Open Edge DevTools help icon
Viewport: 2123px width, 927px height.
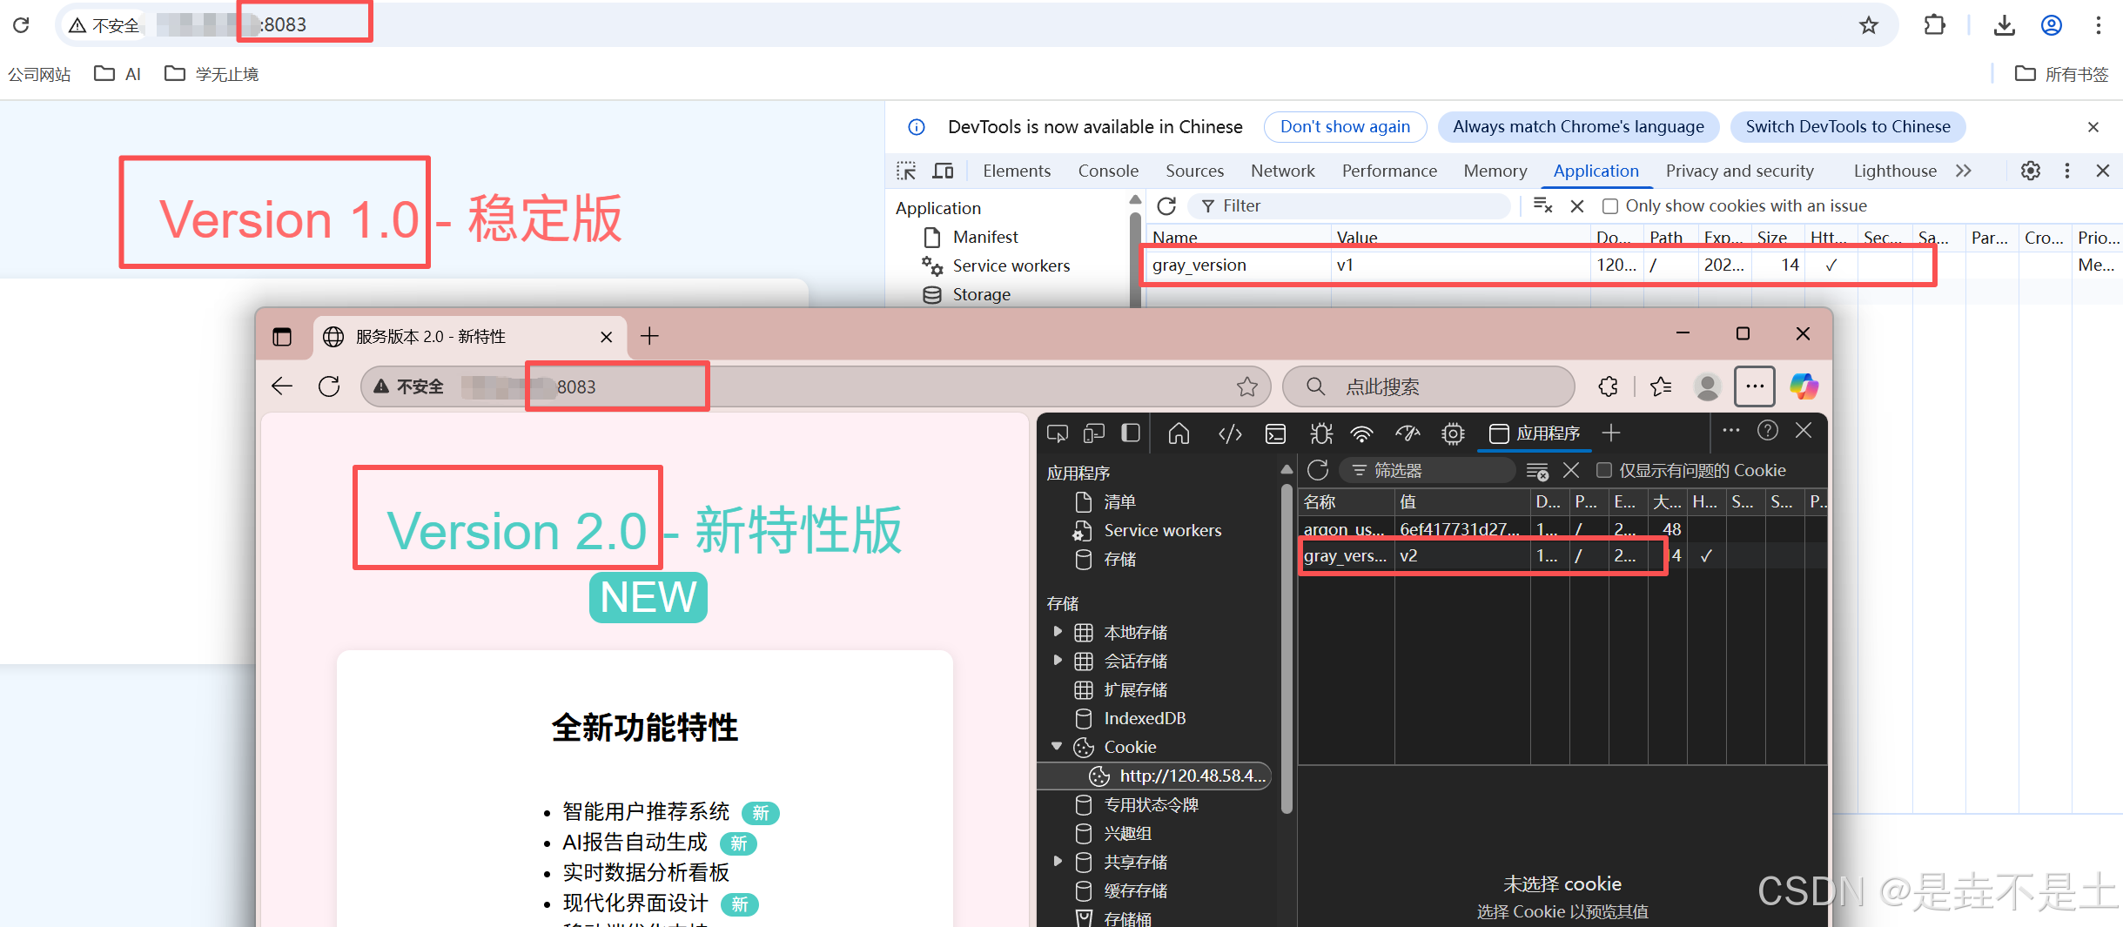point(1767,430)
